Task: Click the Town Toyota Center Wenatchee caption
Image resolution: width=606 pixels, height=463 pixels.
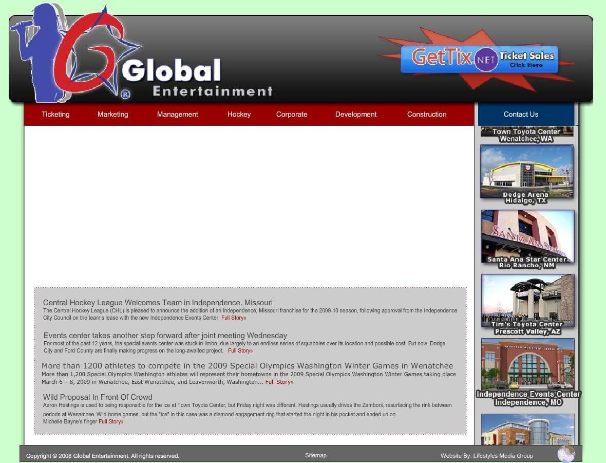Action: [x=526, y=135]
